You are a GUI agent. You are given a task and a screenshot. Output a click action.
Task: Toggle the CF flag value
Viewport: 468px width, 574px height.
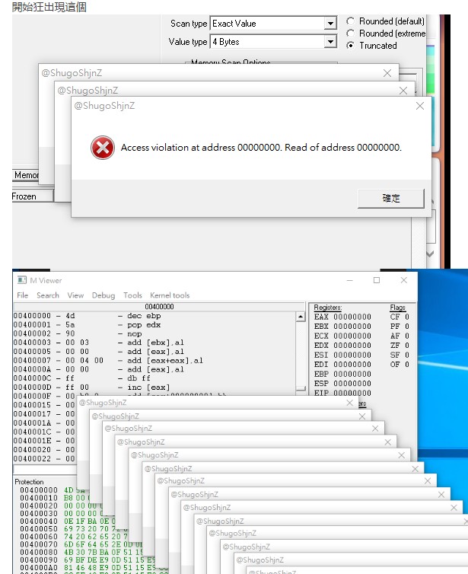[x=407, y=317]
